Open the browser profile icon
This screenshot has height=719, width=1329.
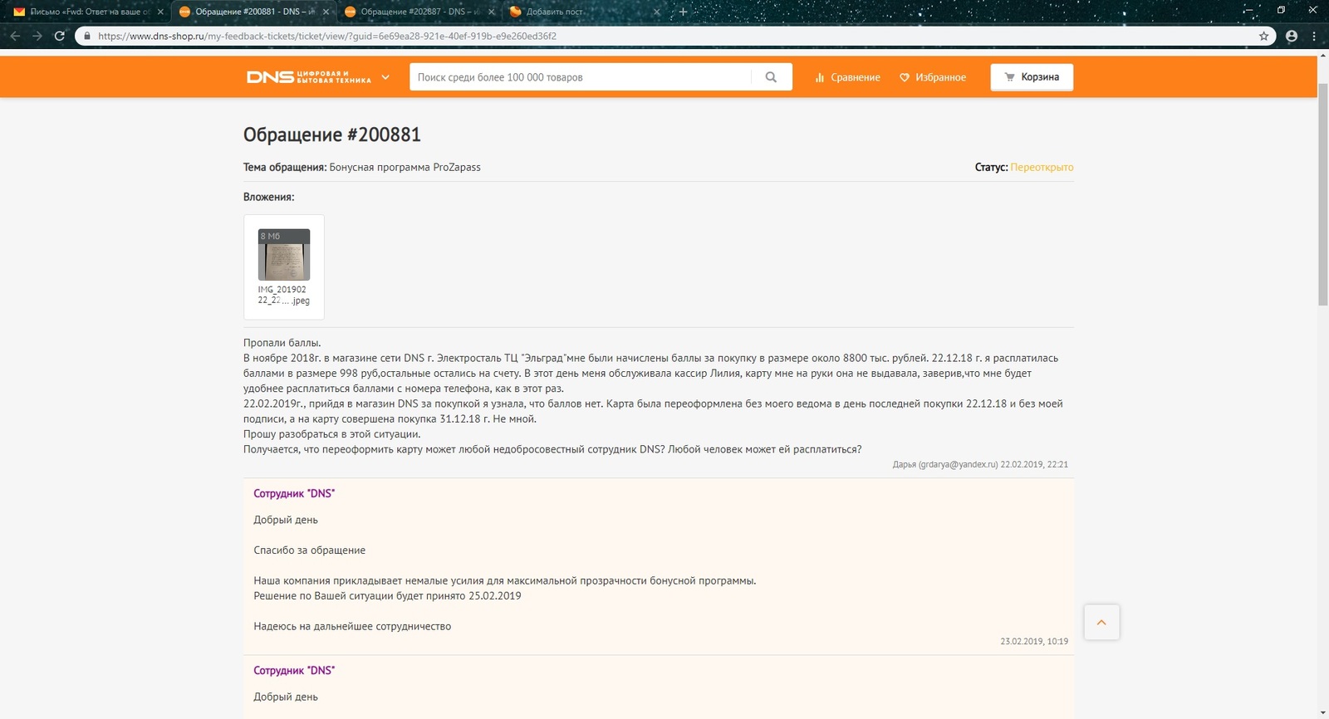1292,36
